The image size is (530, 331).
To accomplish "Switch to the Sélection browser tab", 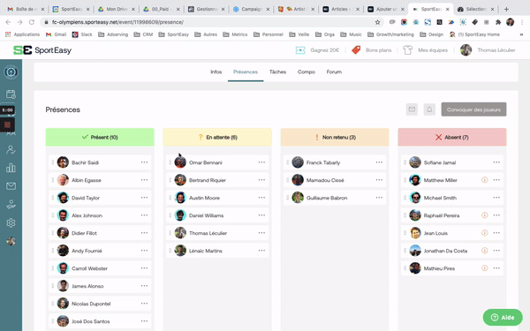I will (x=475, y=9).
